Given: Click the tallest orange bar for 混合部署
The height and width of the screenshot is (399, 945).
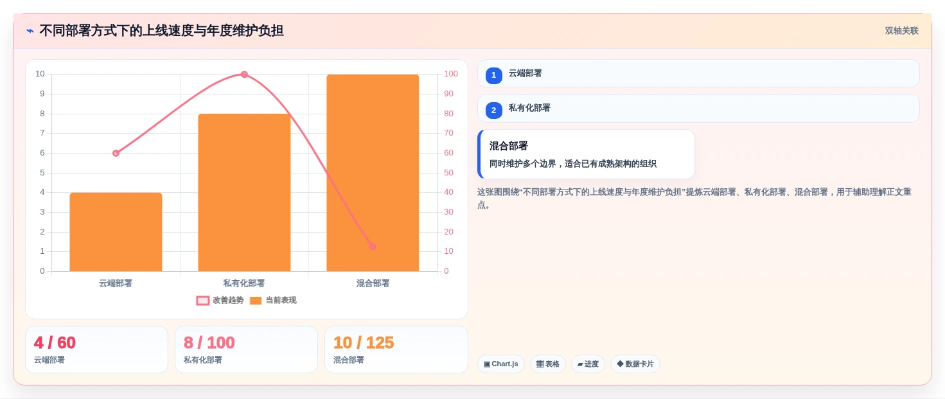Looking at the screenshot, I should pyautogui.click(x=373, y=173).
